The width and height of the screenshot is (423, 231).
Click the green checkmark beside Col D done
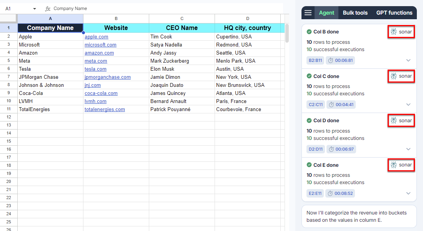[x=309, y=121]
